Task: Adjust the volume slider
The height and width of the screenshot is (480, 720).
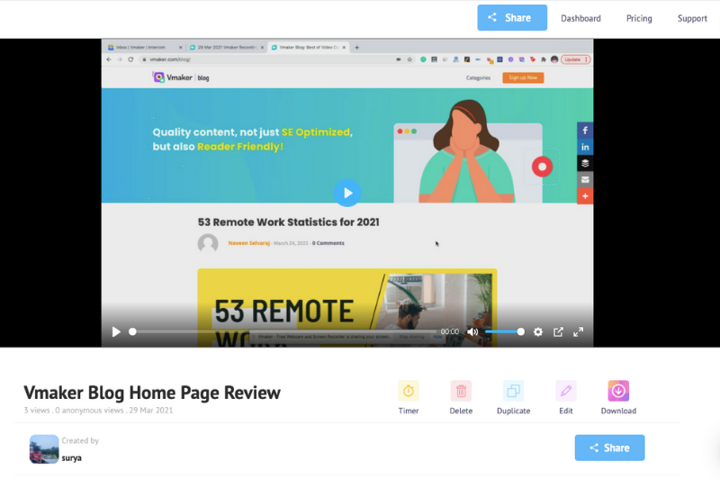Action: pyautogui.click(x=504, y=331)
